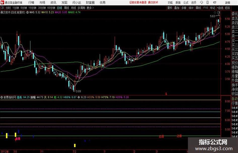Open the 选项 menu

point(194,3)
